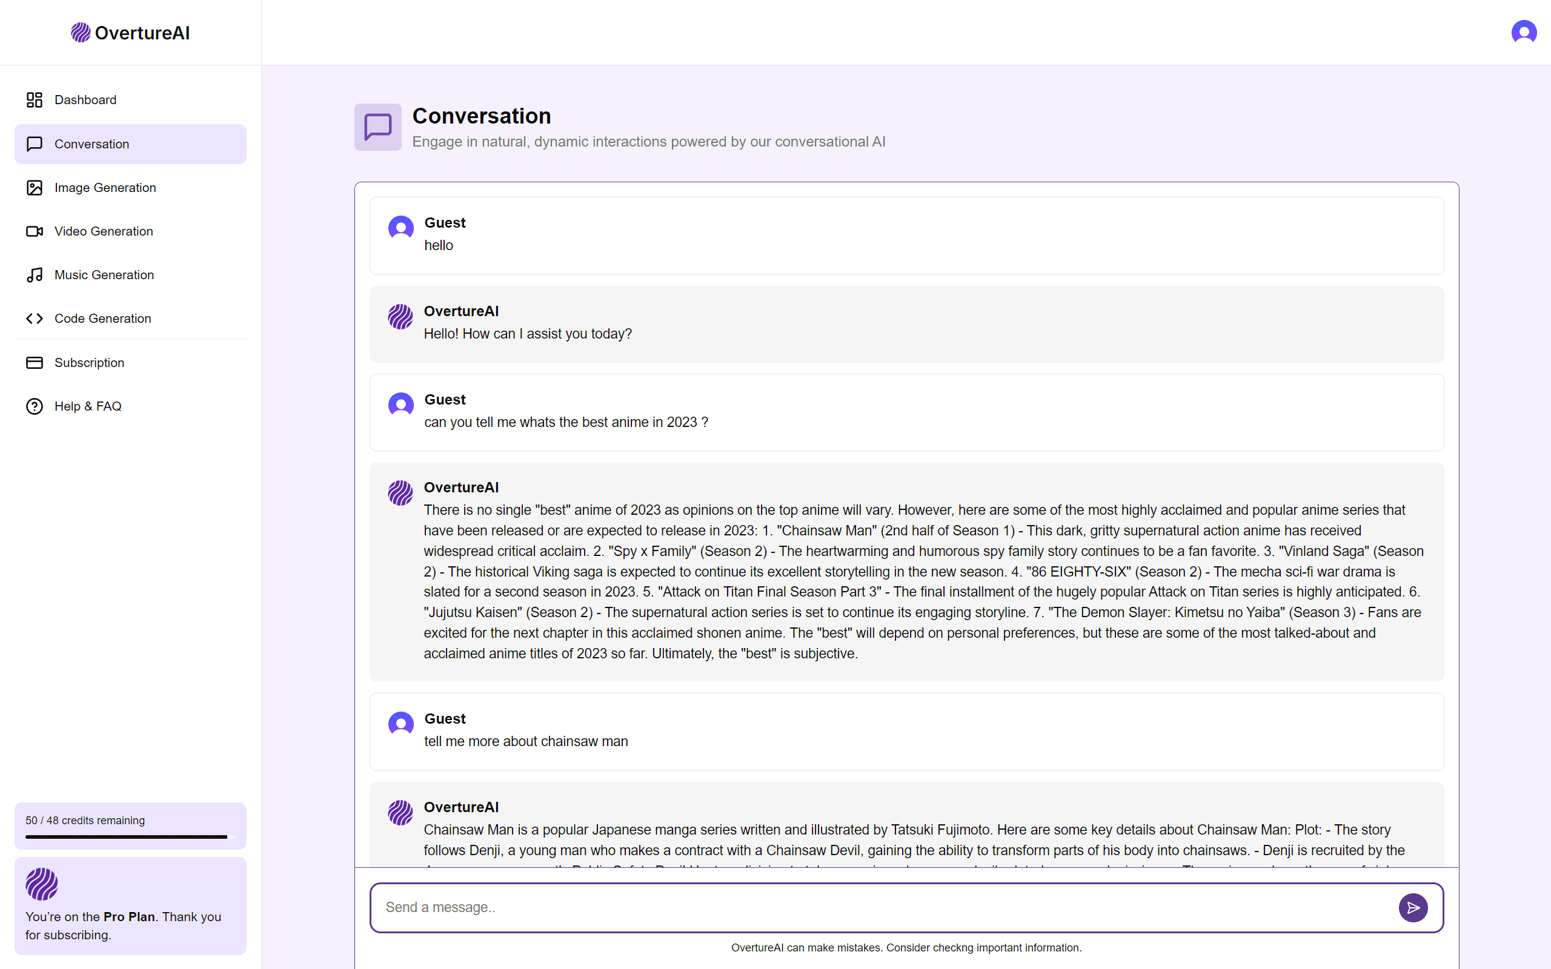Click the Pro Plan subscription card
The width and height of the screenshot is (1551, 969).
[130, 906]
